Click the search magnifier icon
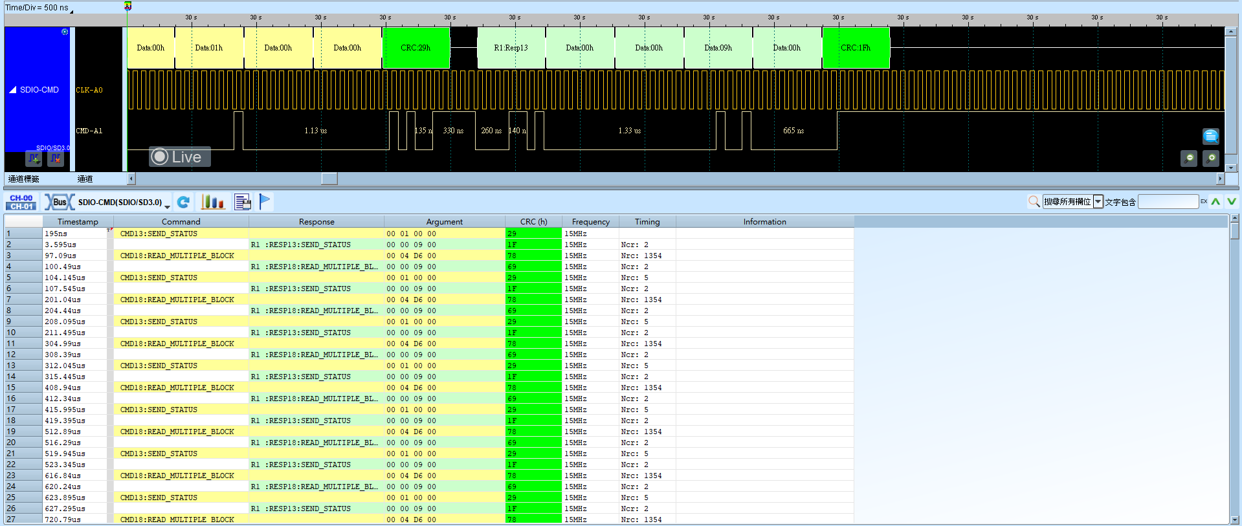The image size is (1242, 526). 1034,202
